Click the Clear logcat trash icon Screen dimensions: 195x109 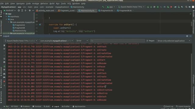point(4,45)
